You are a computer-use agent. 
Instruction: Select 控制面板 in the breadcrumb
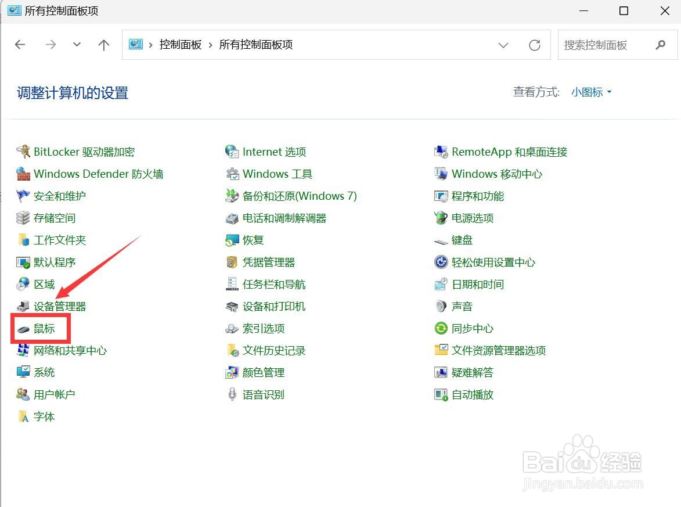tap(180, 45)
